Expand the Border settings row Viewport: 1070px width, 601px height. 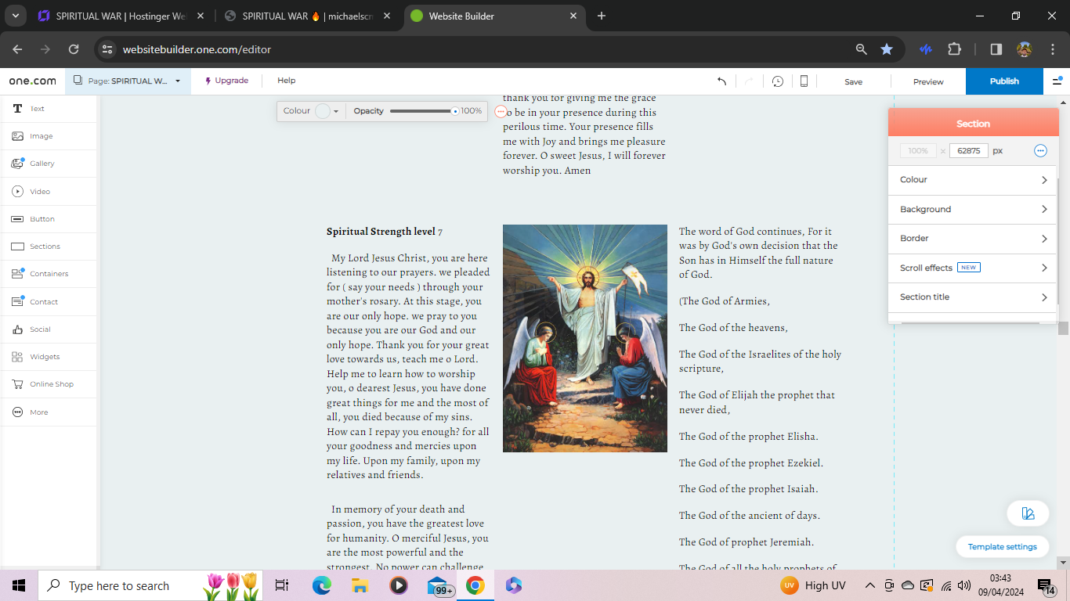[973, 239]
